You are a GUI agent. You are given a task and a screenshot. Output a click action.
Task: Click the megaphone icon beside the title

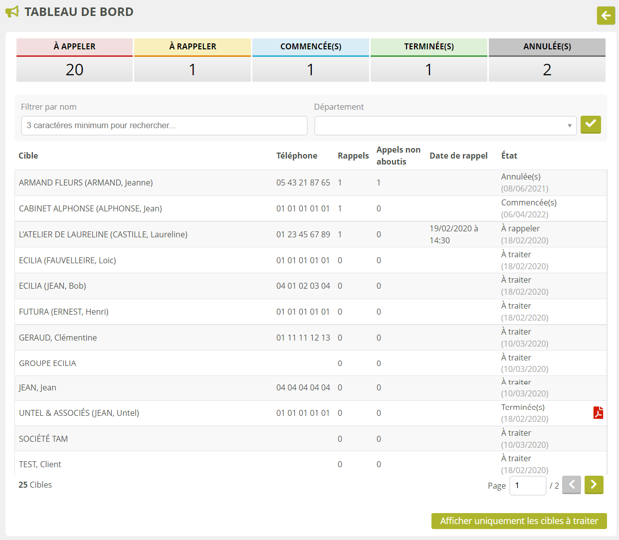[12, 12]
